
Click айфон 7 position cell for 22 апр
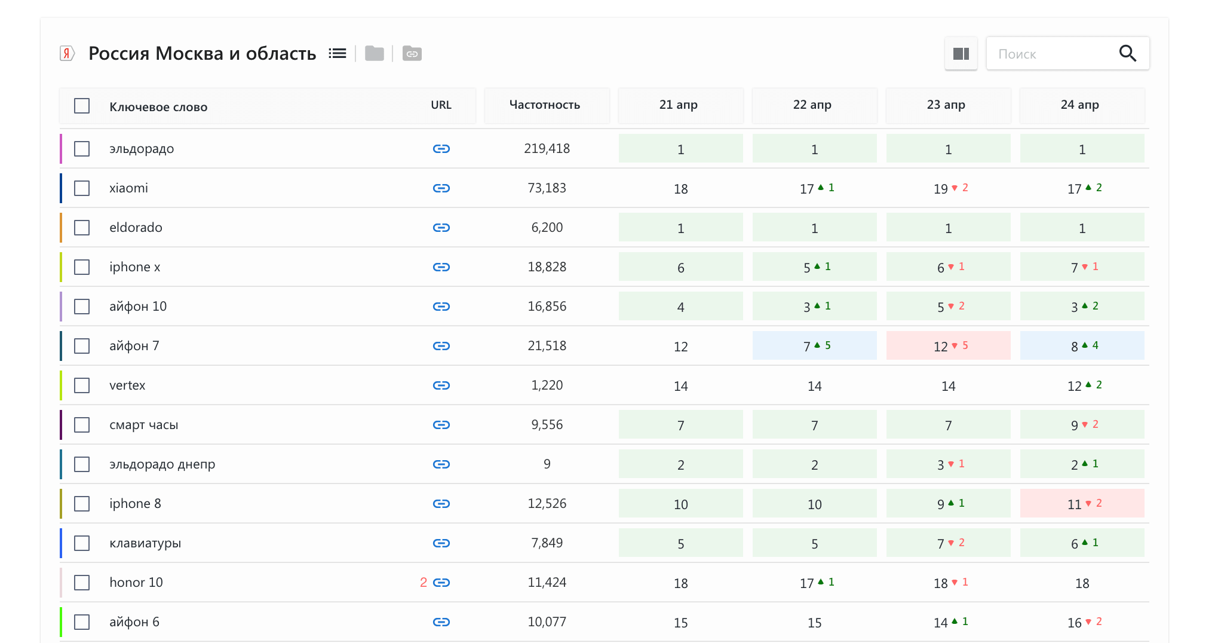(x=815, y=346)
